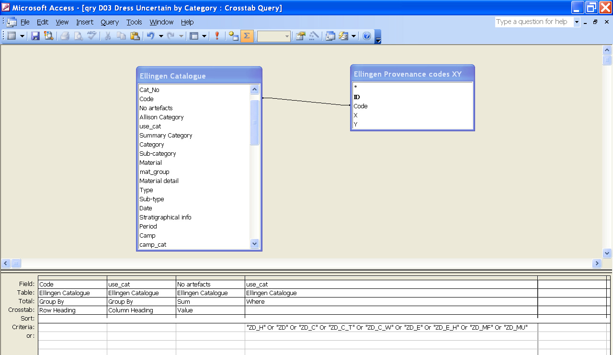613x355 pixels.
Task: Open the Query menu
Action: click(110, 22)
